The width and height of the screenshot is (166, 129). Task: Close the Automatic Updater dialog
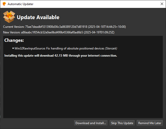[162, 4]
